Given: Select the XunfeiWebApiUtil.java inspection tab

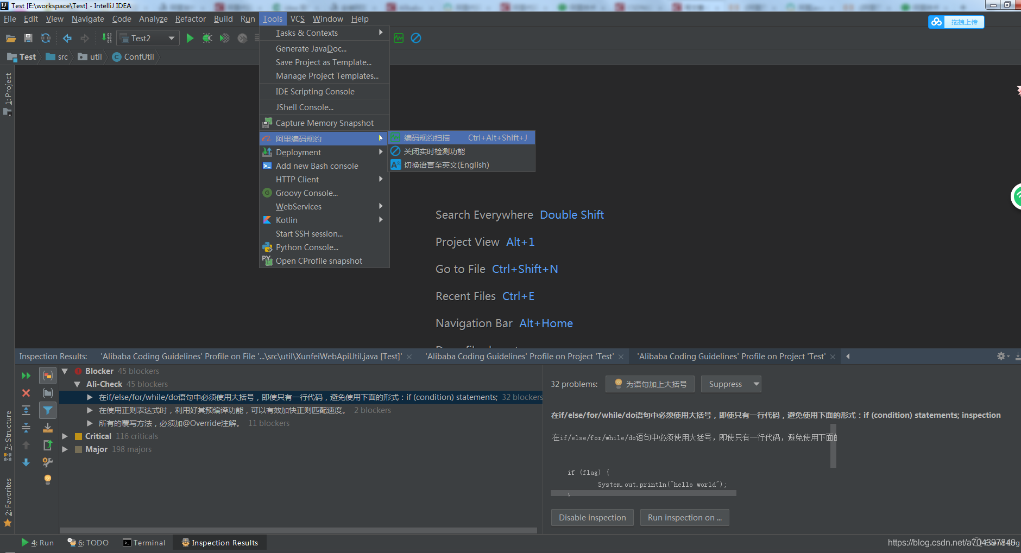Looking at the screenshot, I should click(251, 357).
